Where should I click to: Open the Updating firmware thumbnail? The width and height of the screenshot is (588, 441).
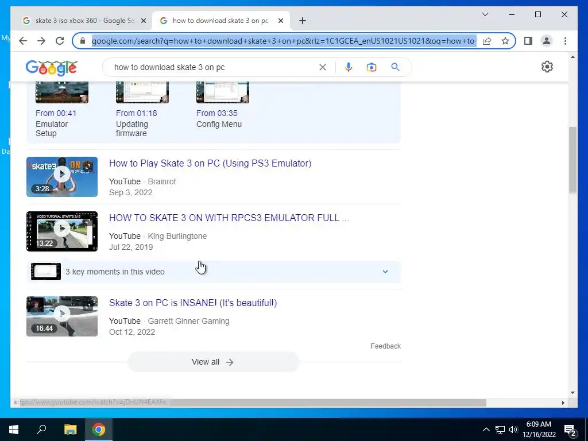click(x=142, y=92)
